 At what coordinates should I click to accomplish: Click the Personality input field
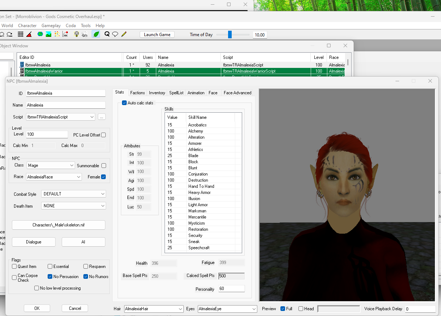coord(231,289)
